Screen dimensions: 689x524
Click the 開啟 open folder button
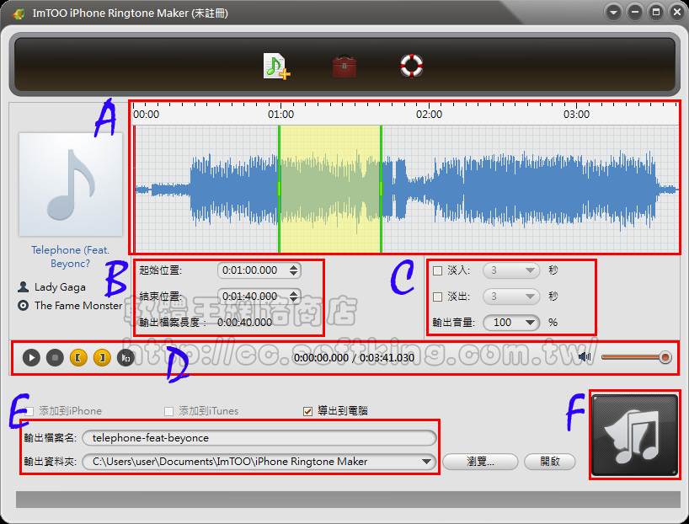(x=549, y=462)
